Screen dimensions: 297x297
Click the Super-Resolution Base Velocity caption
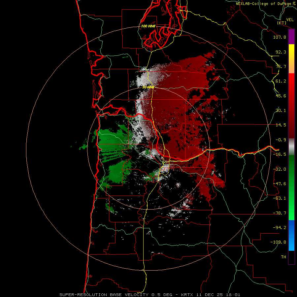[150, 295]
